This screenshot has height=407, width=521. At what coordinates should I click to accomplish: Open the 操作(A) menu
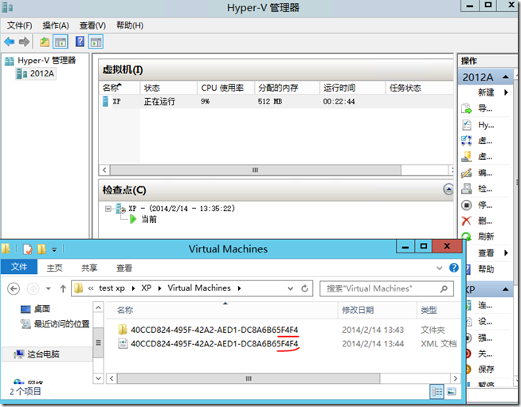point(56,25)
